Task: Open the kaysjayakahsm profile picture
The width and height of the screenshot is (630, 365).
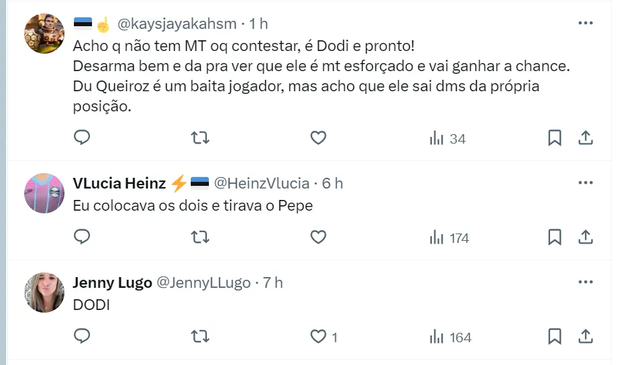Action: click(44, 34)
